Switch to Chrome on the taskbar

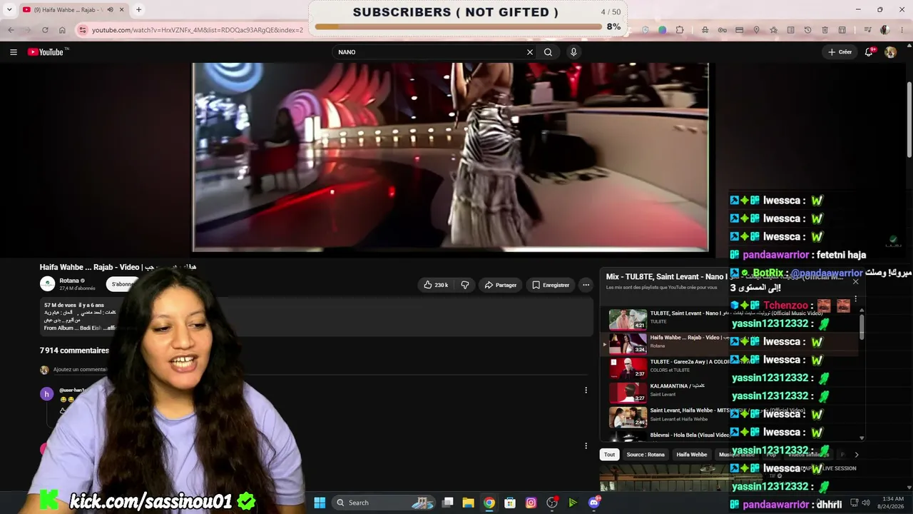tap(489, 503)
